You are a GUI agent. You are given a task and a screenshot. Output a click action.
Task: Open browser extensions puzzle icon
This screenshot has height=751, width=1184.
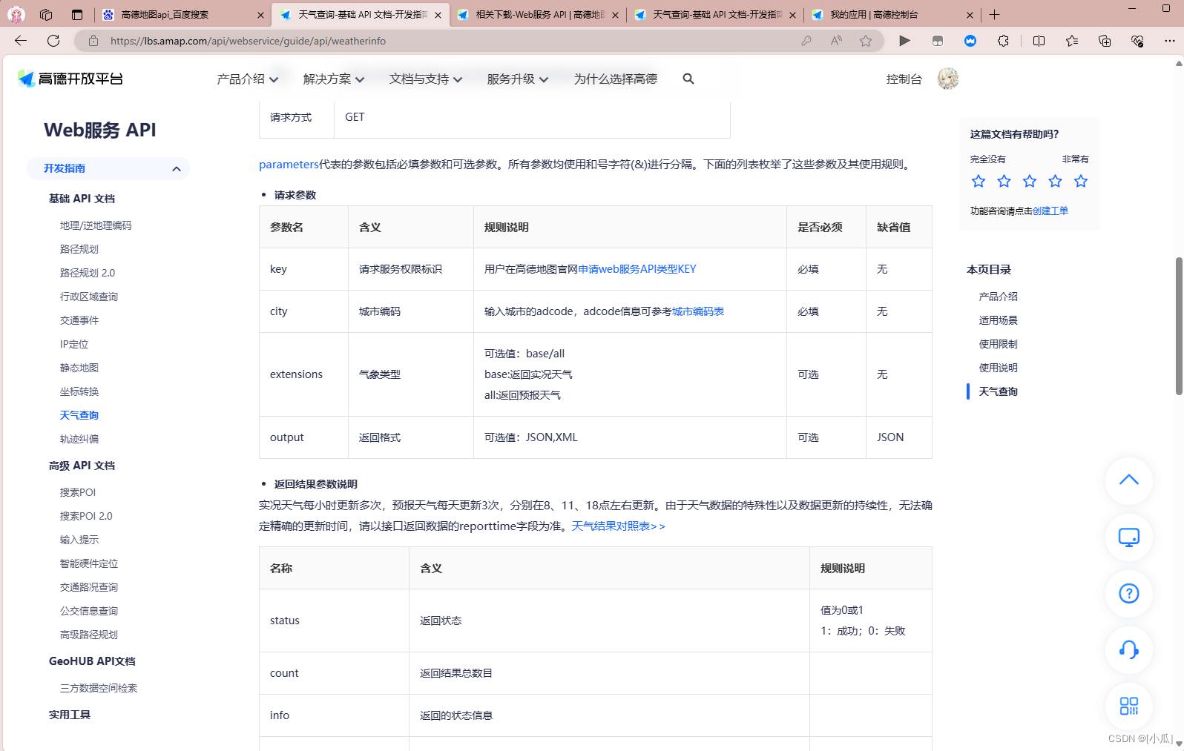[x=1003, y=41]
